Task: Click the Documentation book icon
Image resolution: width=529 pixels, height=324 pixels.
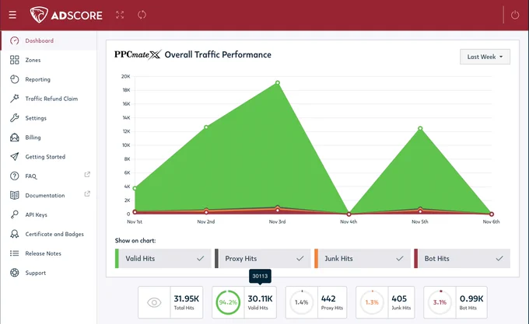Action: 15,195
